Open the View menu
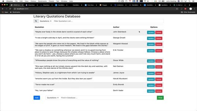This screenshot has height=111, width=197. (26, 1)
